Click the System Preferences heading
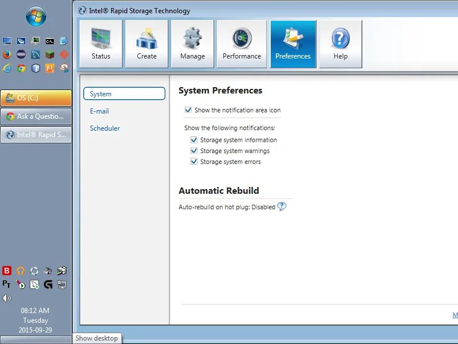The width and height of the screenshot is (458, 344). tap(220, 91)
